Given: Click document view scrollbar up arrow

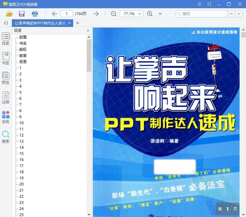Looking at the screenshot, I should tap(243, 29).
